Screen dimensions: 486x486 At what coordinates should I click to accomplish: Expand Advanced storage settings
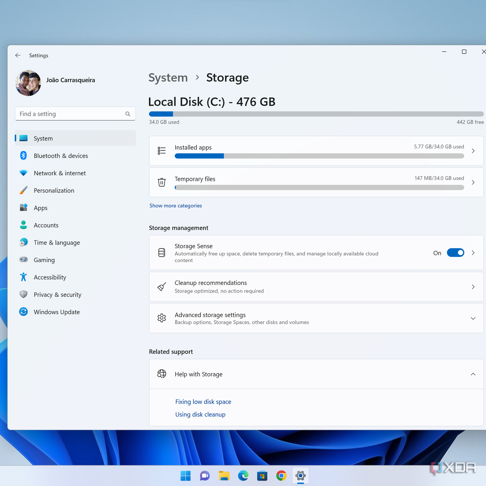tap(473, 318)
